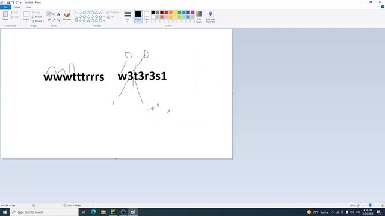
Task: Choose the Right triangle shape
Action: [x=76, y=17]
